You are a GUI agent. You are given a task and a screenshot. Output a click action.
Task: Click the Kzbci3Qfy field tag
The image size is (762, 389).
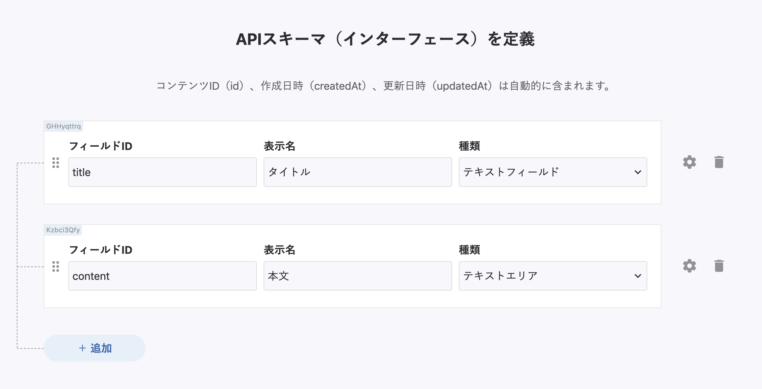click(x=63, y=230)
